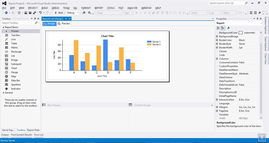Select the Matrix toolbox item

[21, 48]
